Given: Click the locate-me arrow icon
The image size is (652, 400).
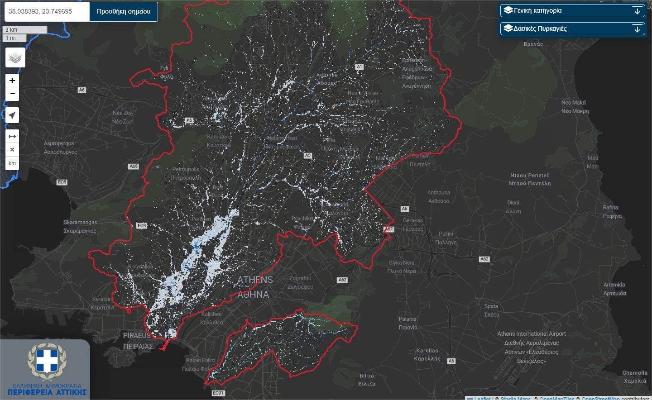Looking at the screenshot, I should click(12, 115).
